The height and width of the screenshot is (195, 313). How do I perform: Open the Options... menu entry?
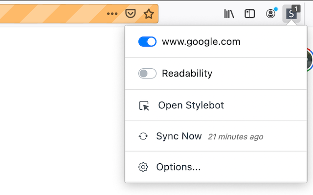tap(179, 167)
